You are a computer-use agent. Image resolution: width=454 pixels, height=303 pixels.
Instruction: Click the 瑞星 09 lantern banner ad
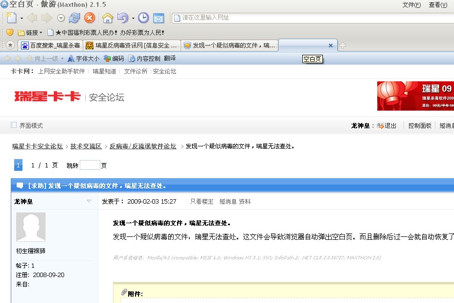coord(415,96)
